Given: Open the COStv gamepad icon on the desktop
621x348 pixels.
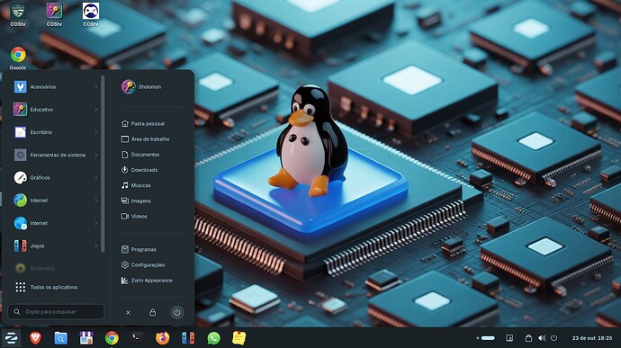Looking at the screenshot, I should point(91,14).
